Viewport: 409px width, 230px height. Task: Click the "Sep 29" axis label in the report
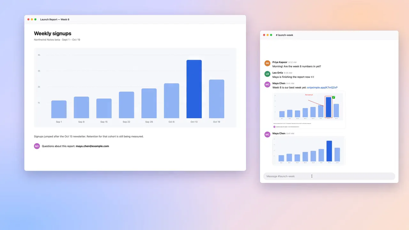tap(149, 122)
